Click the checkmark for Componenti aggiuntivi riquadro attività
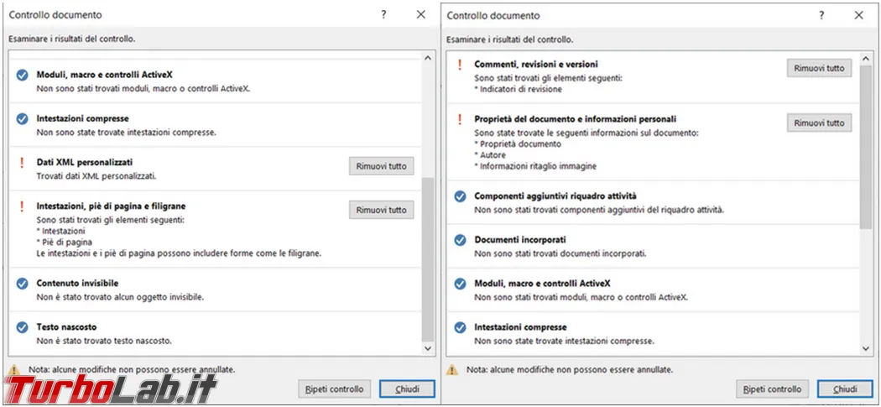Viewport: 881px width, 407px height. (460, 196)
